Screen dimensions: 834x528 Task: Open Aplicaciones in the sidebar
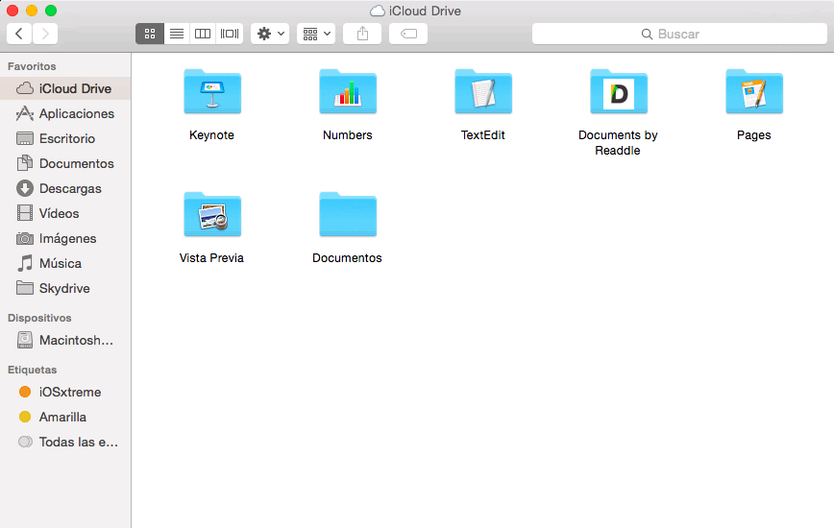coord(65,113)
